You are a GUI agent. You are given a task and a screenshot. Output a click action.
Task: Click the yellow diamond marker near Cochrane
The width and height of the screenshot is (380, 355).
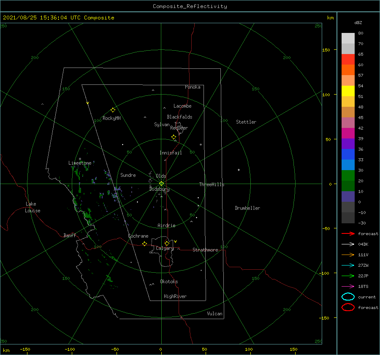tap(145, 244)
